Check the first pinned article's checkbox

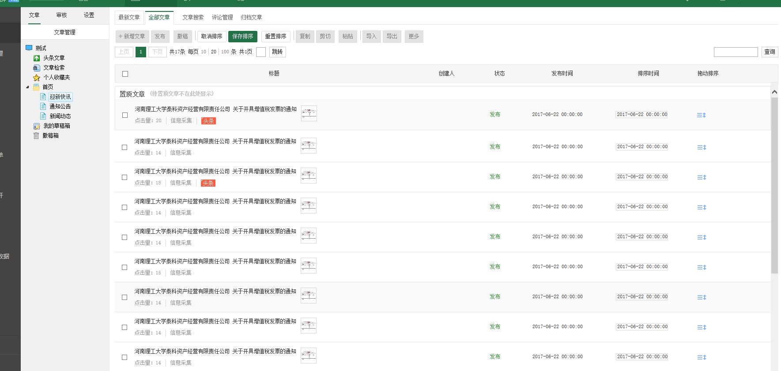125,115
